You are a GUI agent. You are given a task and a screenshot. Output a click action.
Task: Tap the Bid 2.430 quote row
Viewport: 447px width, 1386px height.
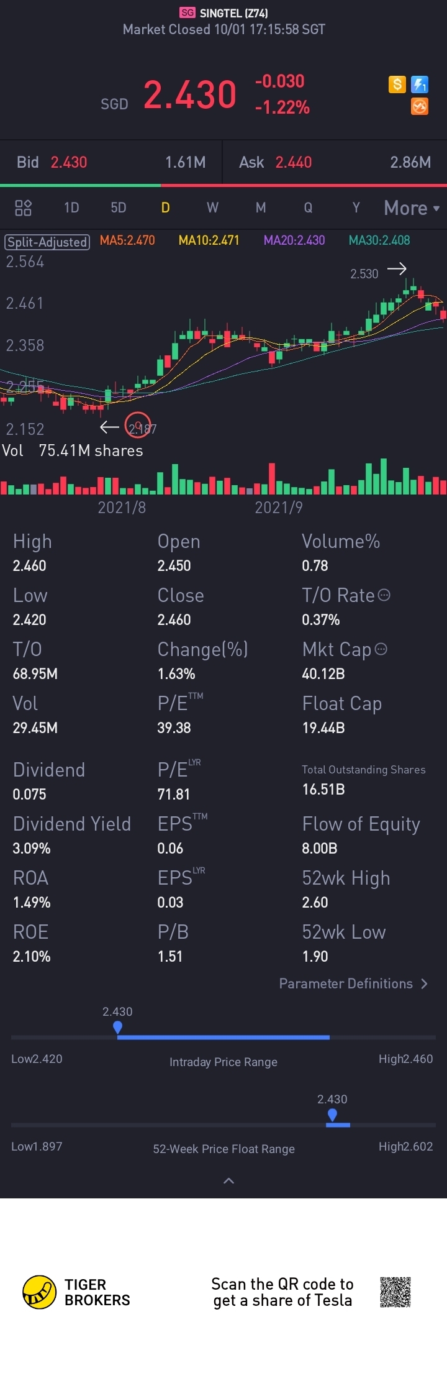point(111,162)
